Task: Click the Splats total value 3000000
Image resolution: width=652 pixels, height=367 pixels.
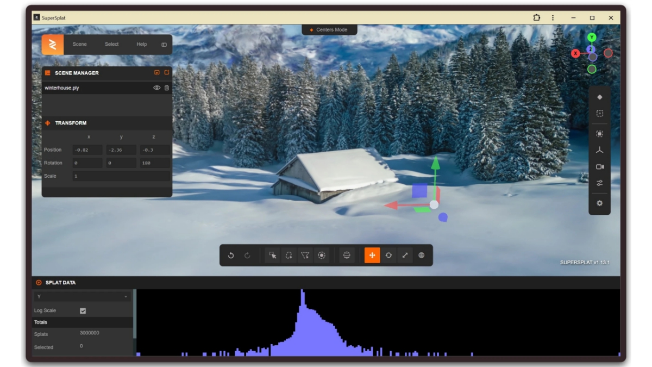Action: [x=90, y=333]
